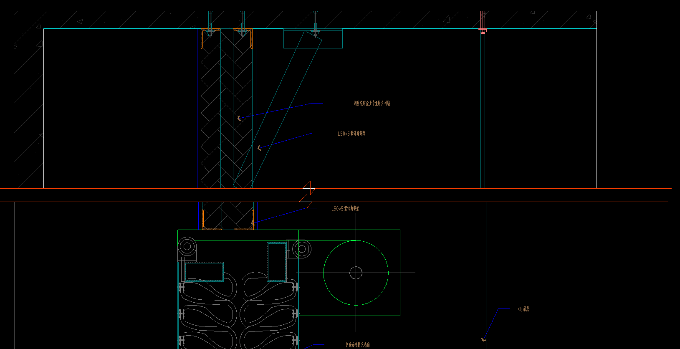Select the red anchor bolt at the ceiling
Viewport: 680px width, 349px height.
click(x=483, y=23)
